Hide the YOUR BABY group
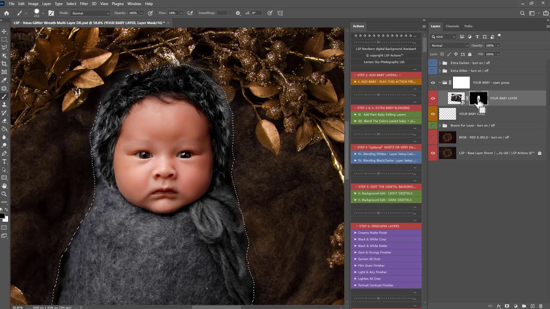550x309 pixels. [433, 83]
